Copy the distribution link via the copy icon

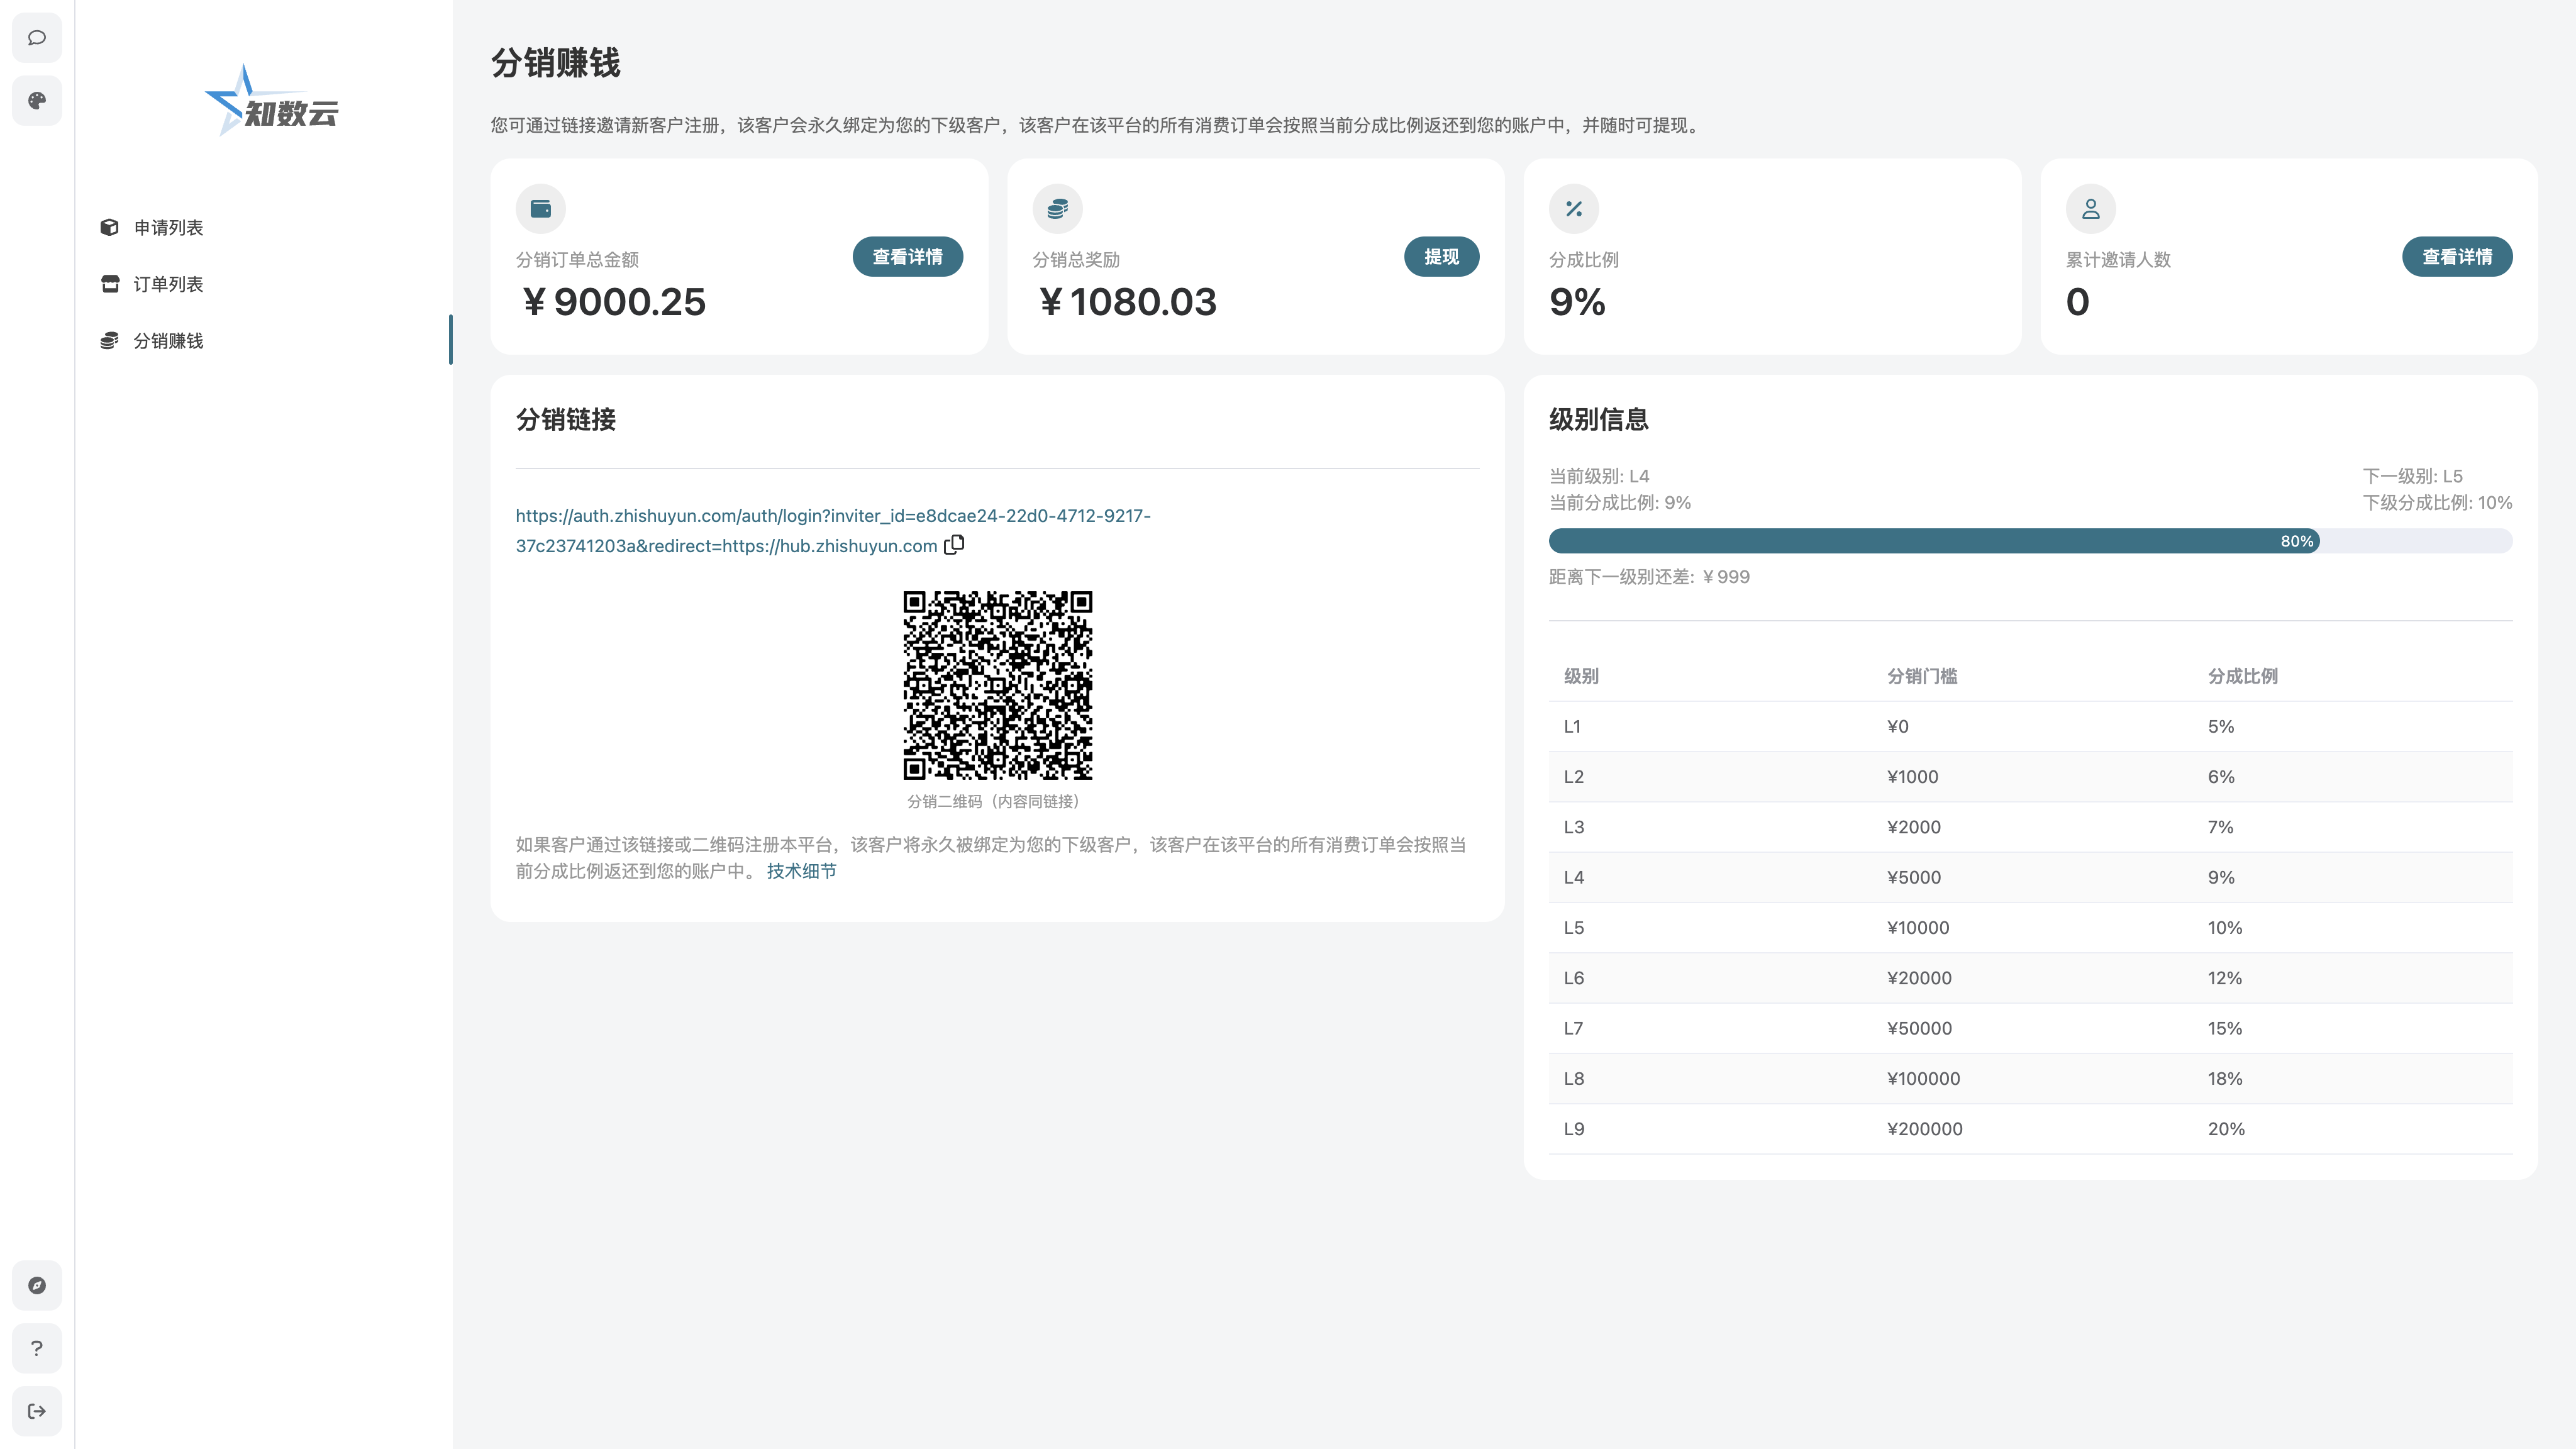tap(954, 545)
